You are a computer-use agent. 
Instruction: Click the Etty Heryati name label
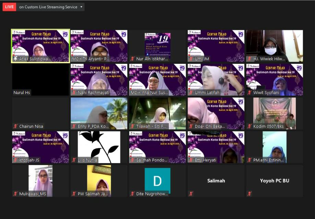pyautogui.click(x=206, y=160)
